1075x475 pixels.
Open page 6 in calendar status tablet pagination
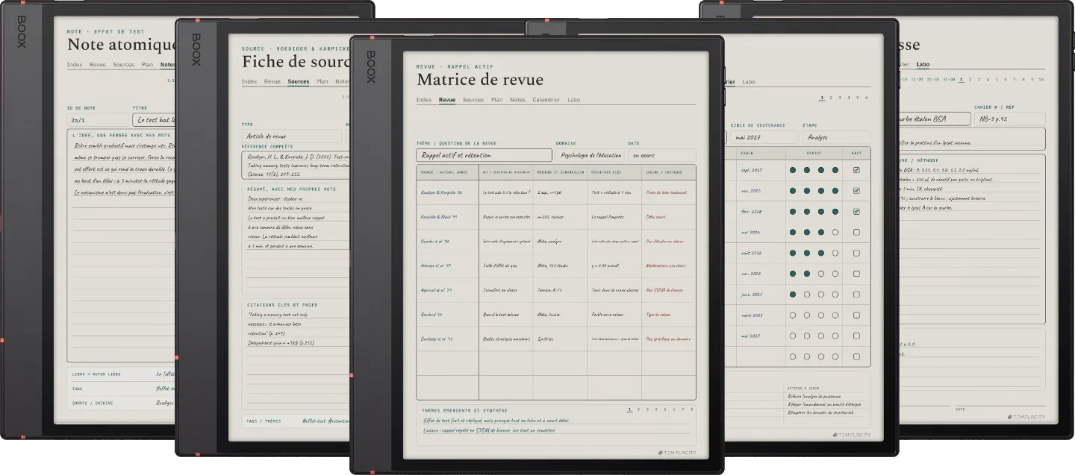click(866, 98)
